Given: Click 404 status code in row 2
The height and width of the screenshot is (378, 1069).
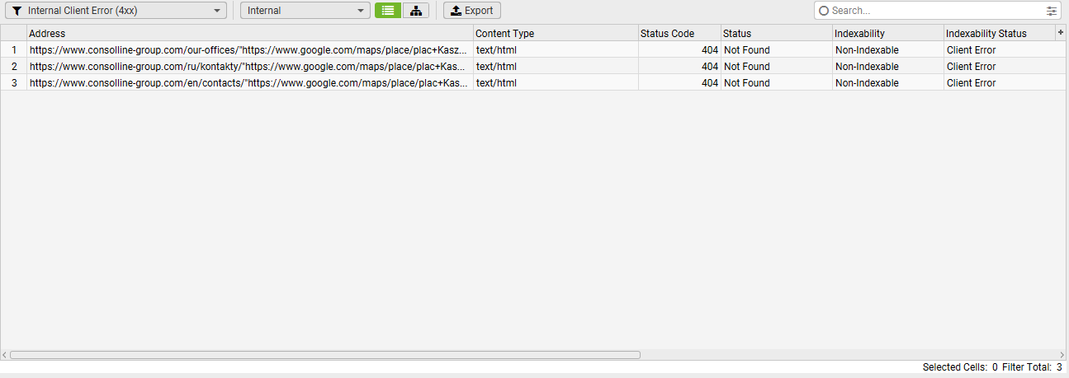Looking at the screenshot, I should pos(679,66).
